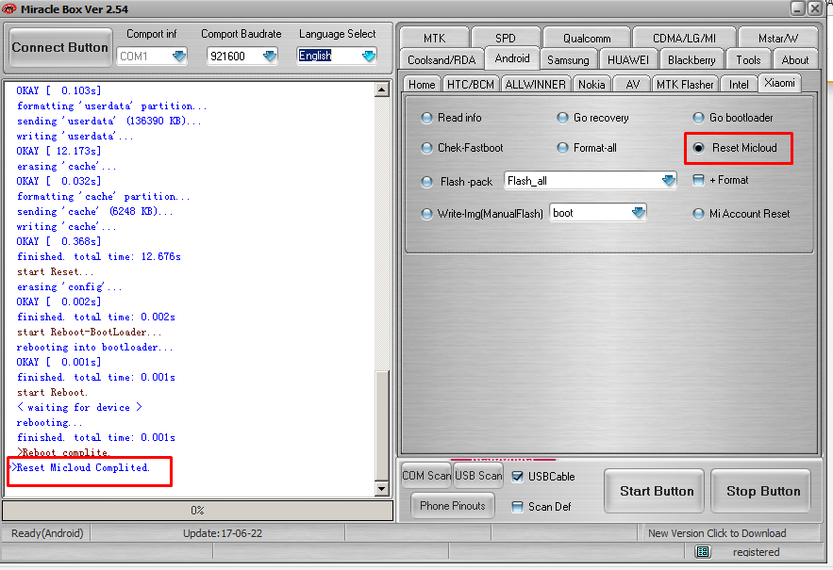Click the 'Ready(Android)' status bar text
Screen dimensions: 833x570
pos(47,533)
